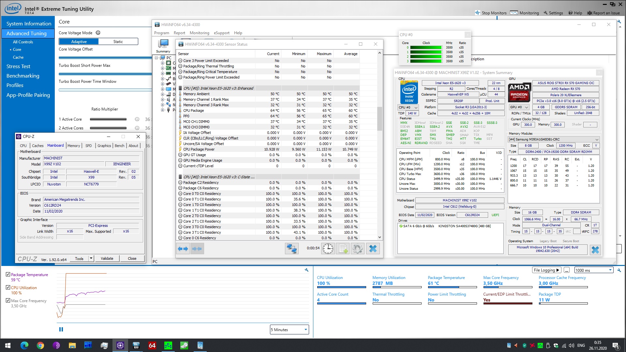Click the Validate button in CPU-Z
The height and width of the screenshot is (352, 626).
[107, 258]
